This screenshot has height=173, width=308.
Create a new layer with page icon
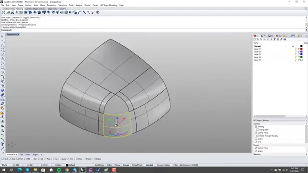(255, 39)
